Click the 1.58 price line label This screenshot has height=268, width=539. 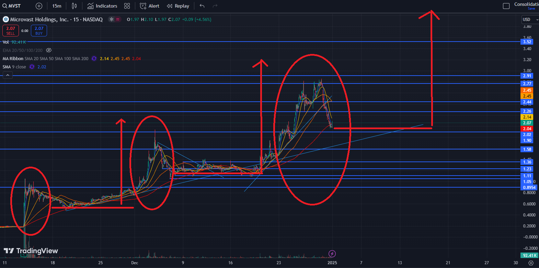[x=527, y=149]
